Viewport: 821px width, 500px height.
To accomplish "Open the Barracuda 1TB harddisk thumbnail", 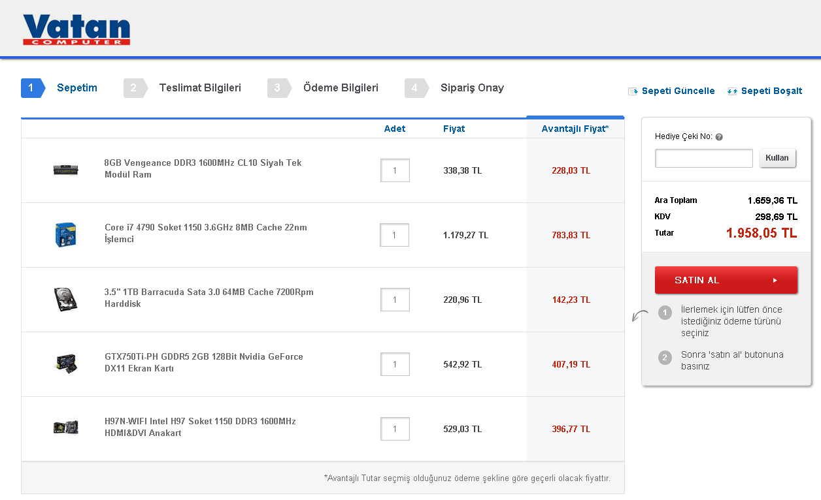I will (x=66, y=300).
